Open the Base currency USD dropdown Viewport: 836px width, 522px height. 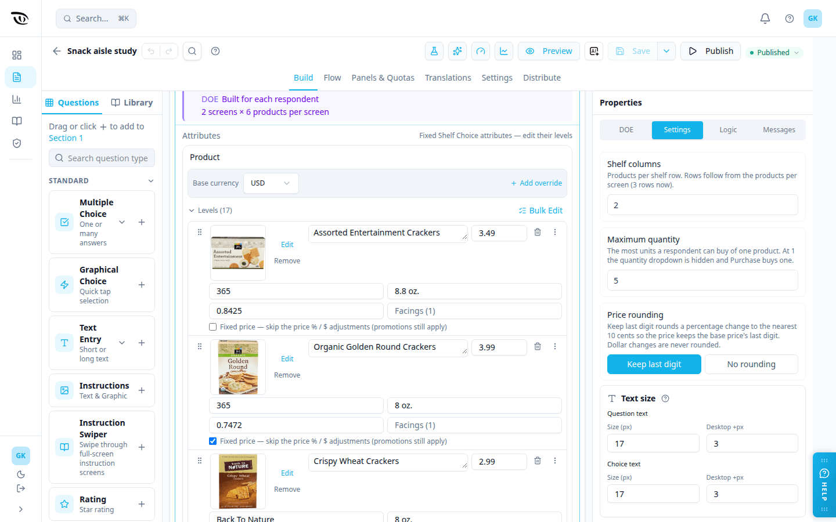tap(271, 183)
